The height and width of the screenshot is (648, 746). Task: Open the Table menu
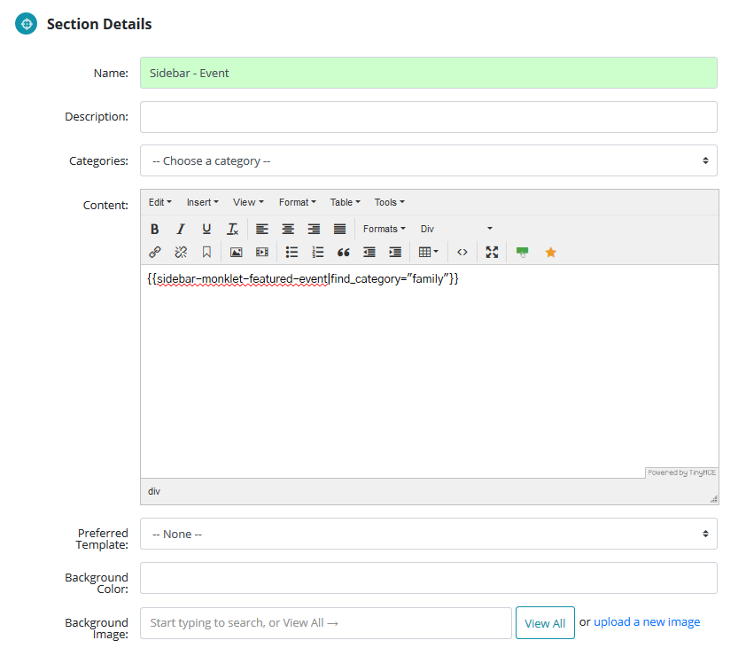click(x=345, y=202)
